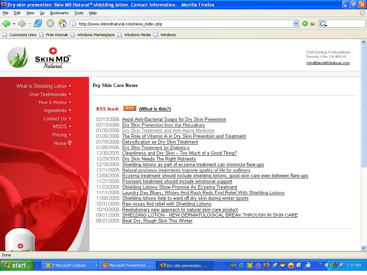Launch Internet Explorer from quick launch
This screenshot has width=367, height=275.
[x=241, y=265]
